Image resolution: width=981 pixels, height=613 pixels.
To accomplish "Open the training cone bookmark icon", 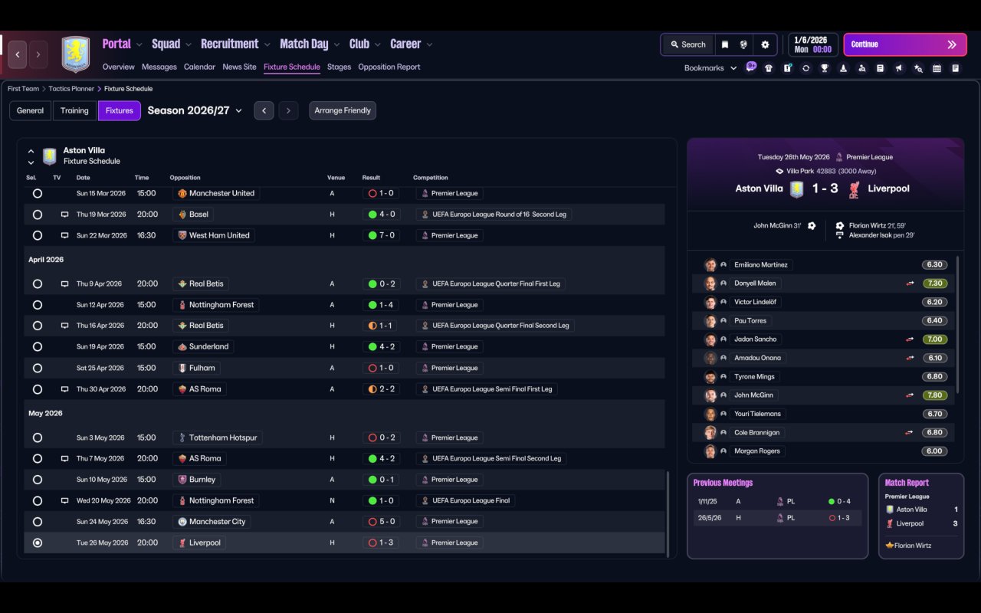I will (843, 68).
